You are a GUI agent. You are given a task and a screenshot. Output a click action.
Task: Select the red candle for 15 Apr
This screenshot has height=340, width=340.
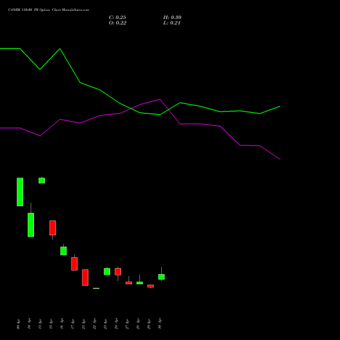click(52, 228)
